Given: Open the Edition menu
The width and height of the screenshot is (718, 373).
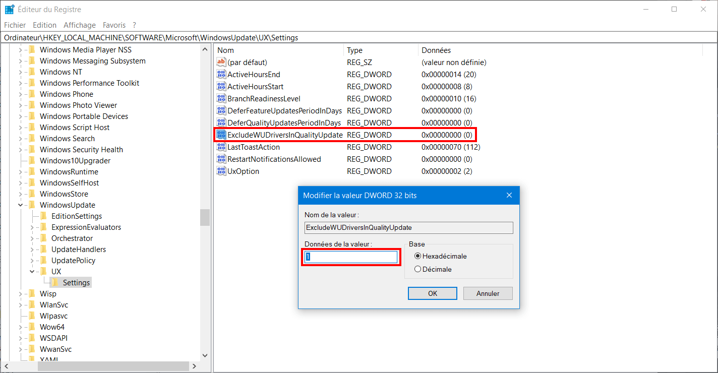Looking at the screenshot, I should (x=45, y=25).
